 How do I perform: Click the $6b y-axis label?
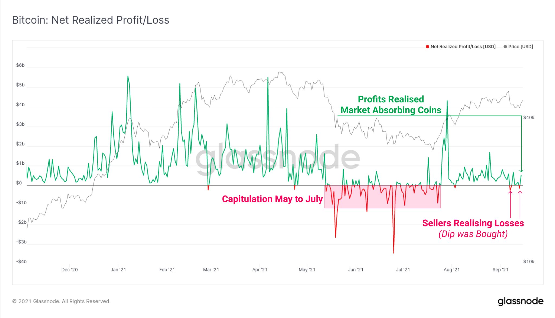click(x=20, y=65)
